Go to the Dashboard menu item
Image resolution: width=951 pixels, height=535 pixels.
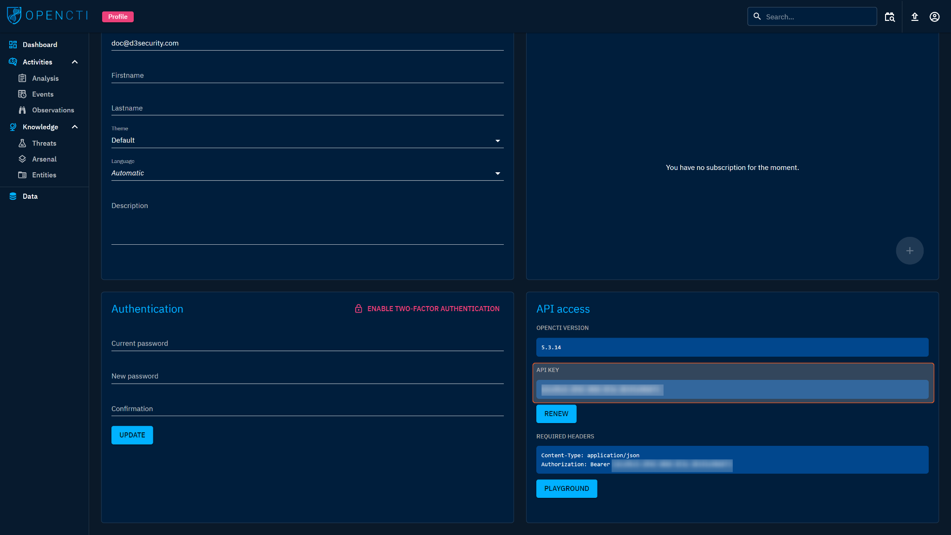(x=40, y=45)
